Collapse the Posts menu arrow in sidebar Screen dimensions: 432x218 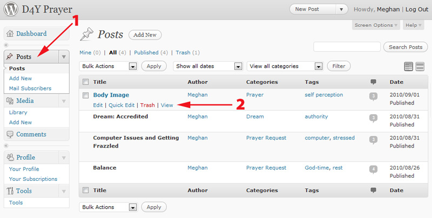point(64,57)
